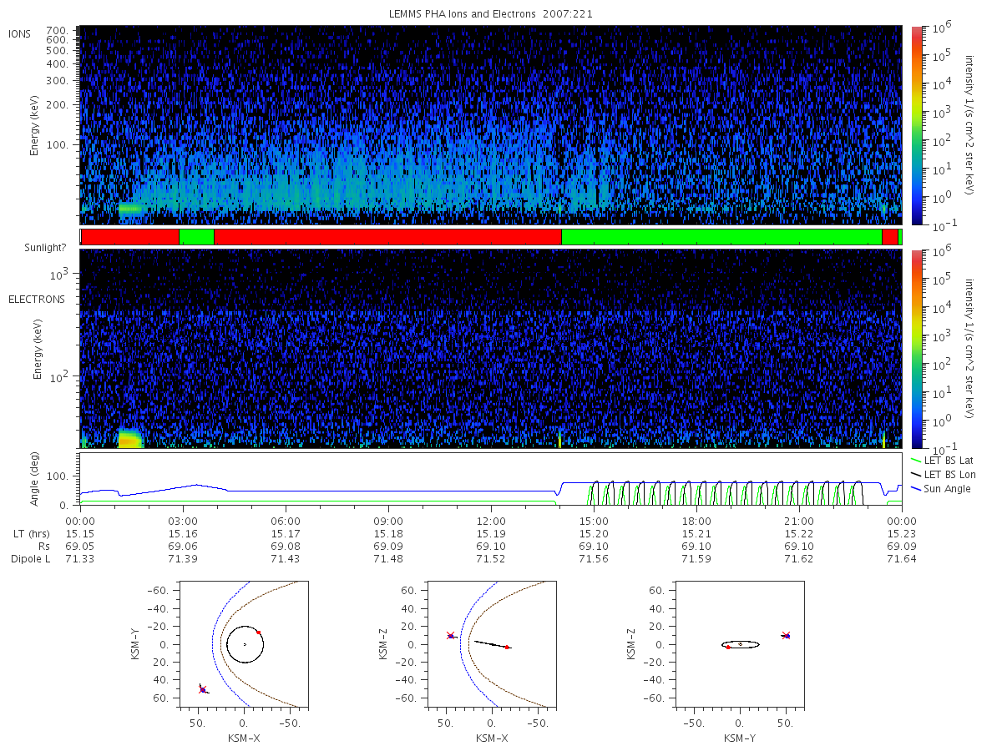
Task: Click the Sunlight? label
Action: click(x=33, y=249)
